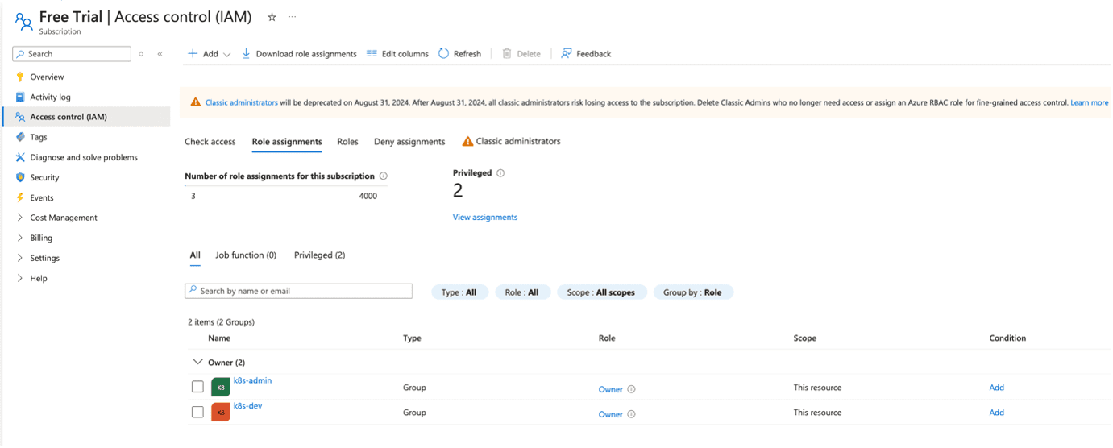Open Owner role link for k8s-admin
The width and height of the screenshot is (1113, 448).
coord(611,389)
